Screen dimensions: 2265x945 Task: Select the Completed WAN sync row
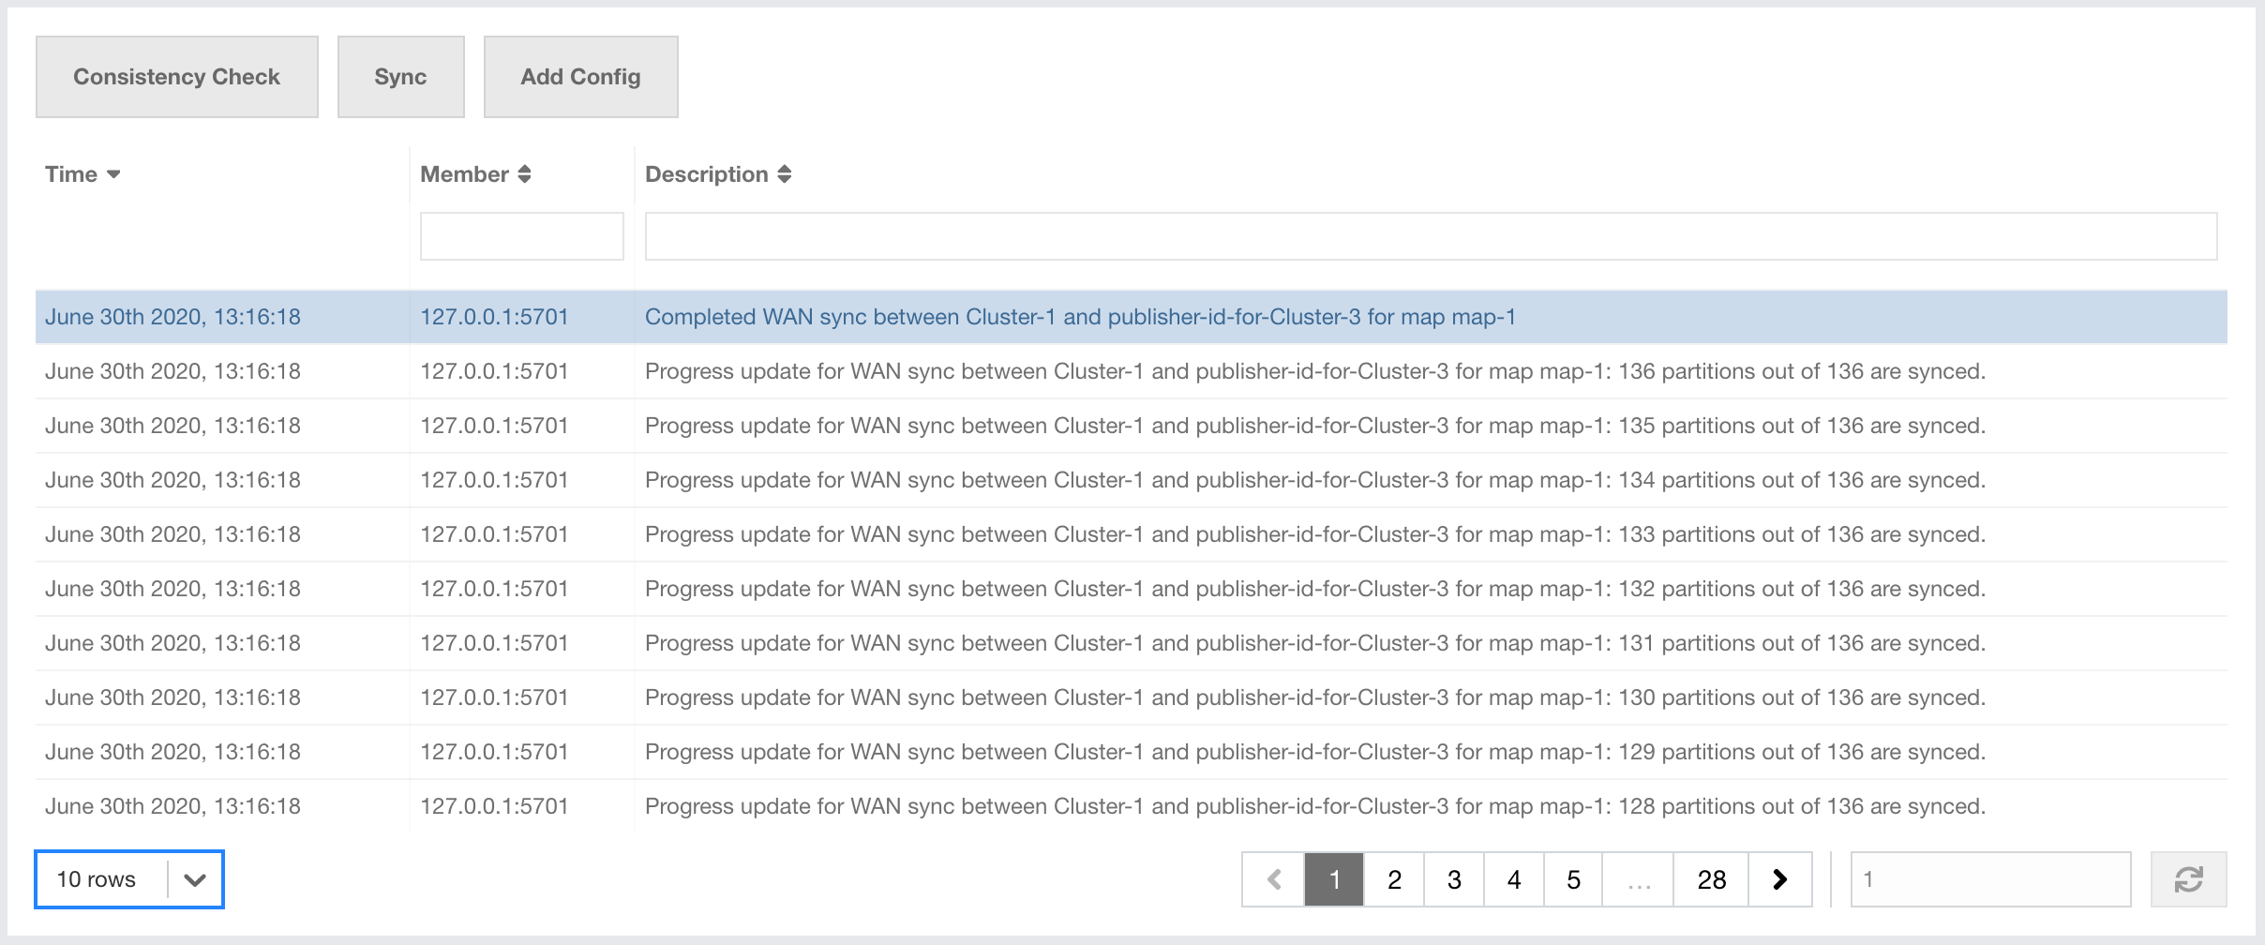[1080, 317]
